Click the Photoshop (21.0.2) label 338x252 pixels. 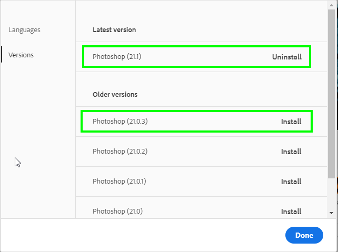(120, 152)
